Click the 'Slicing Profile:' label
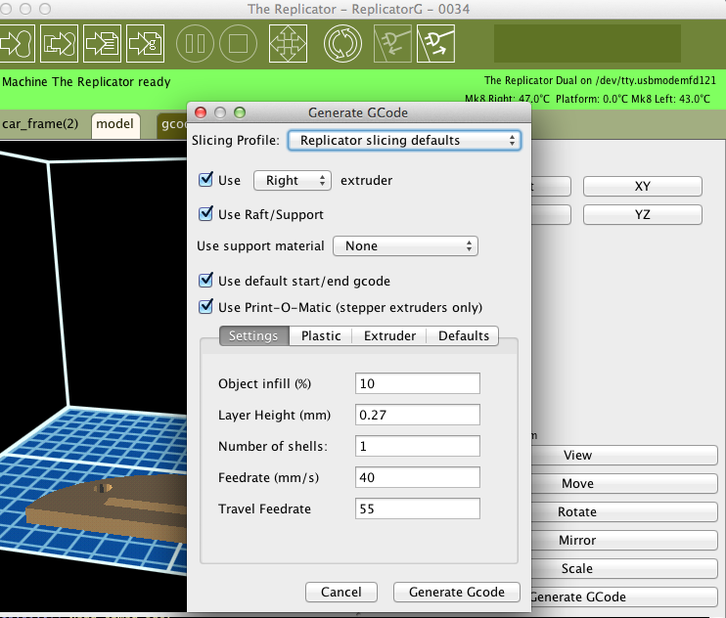Viewport: 726px width, 618px height. (x=236, y=140)
